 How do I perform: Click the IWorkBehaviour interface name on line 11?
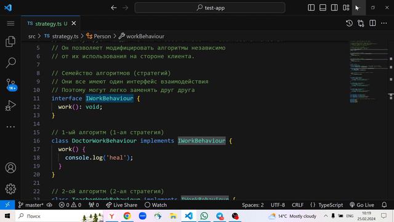(110, 99)
